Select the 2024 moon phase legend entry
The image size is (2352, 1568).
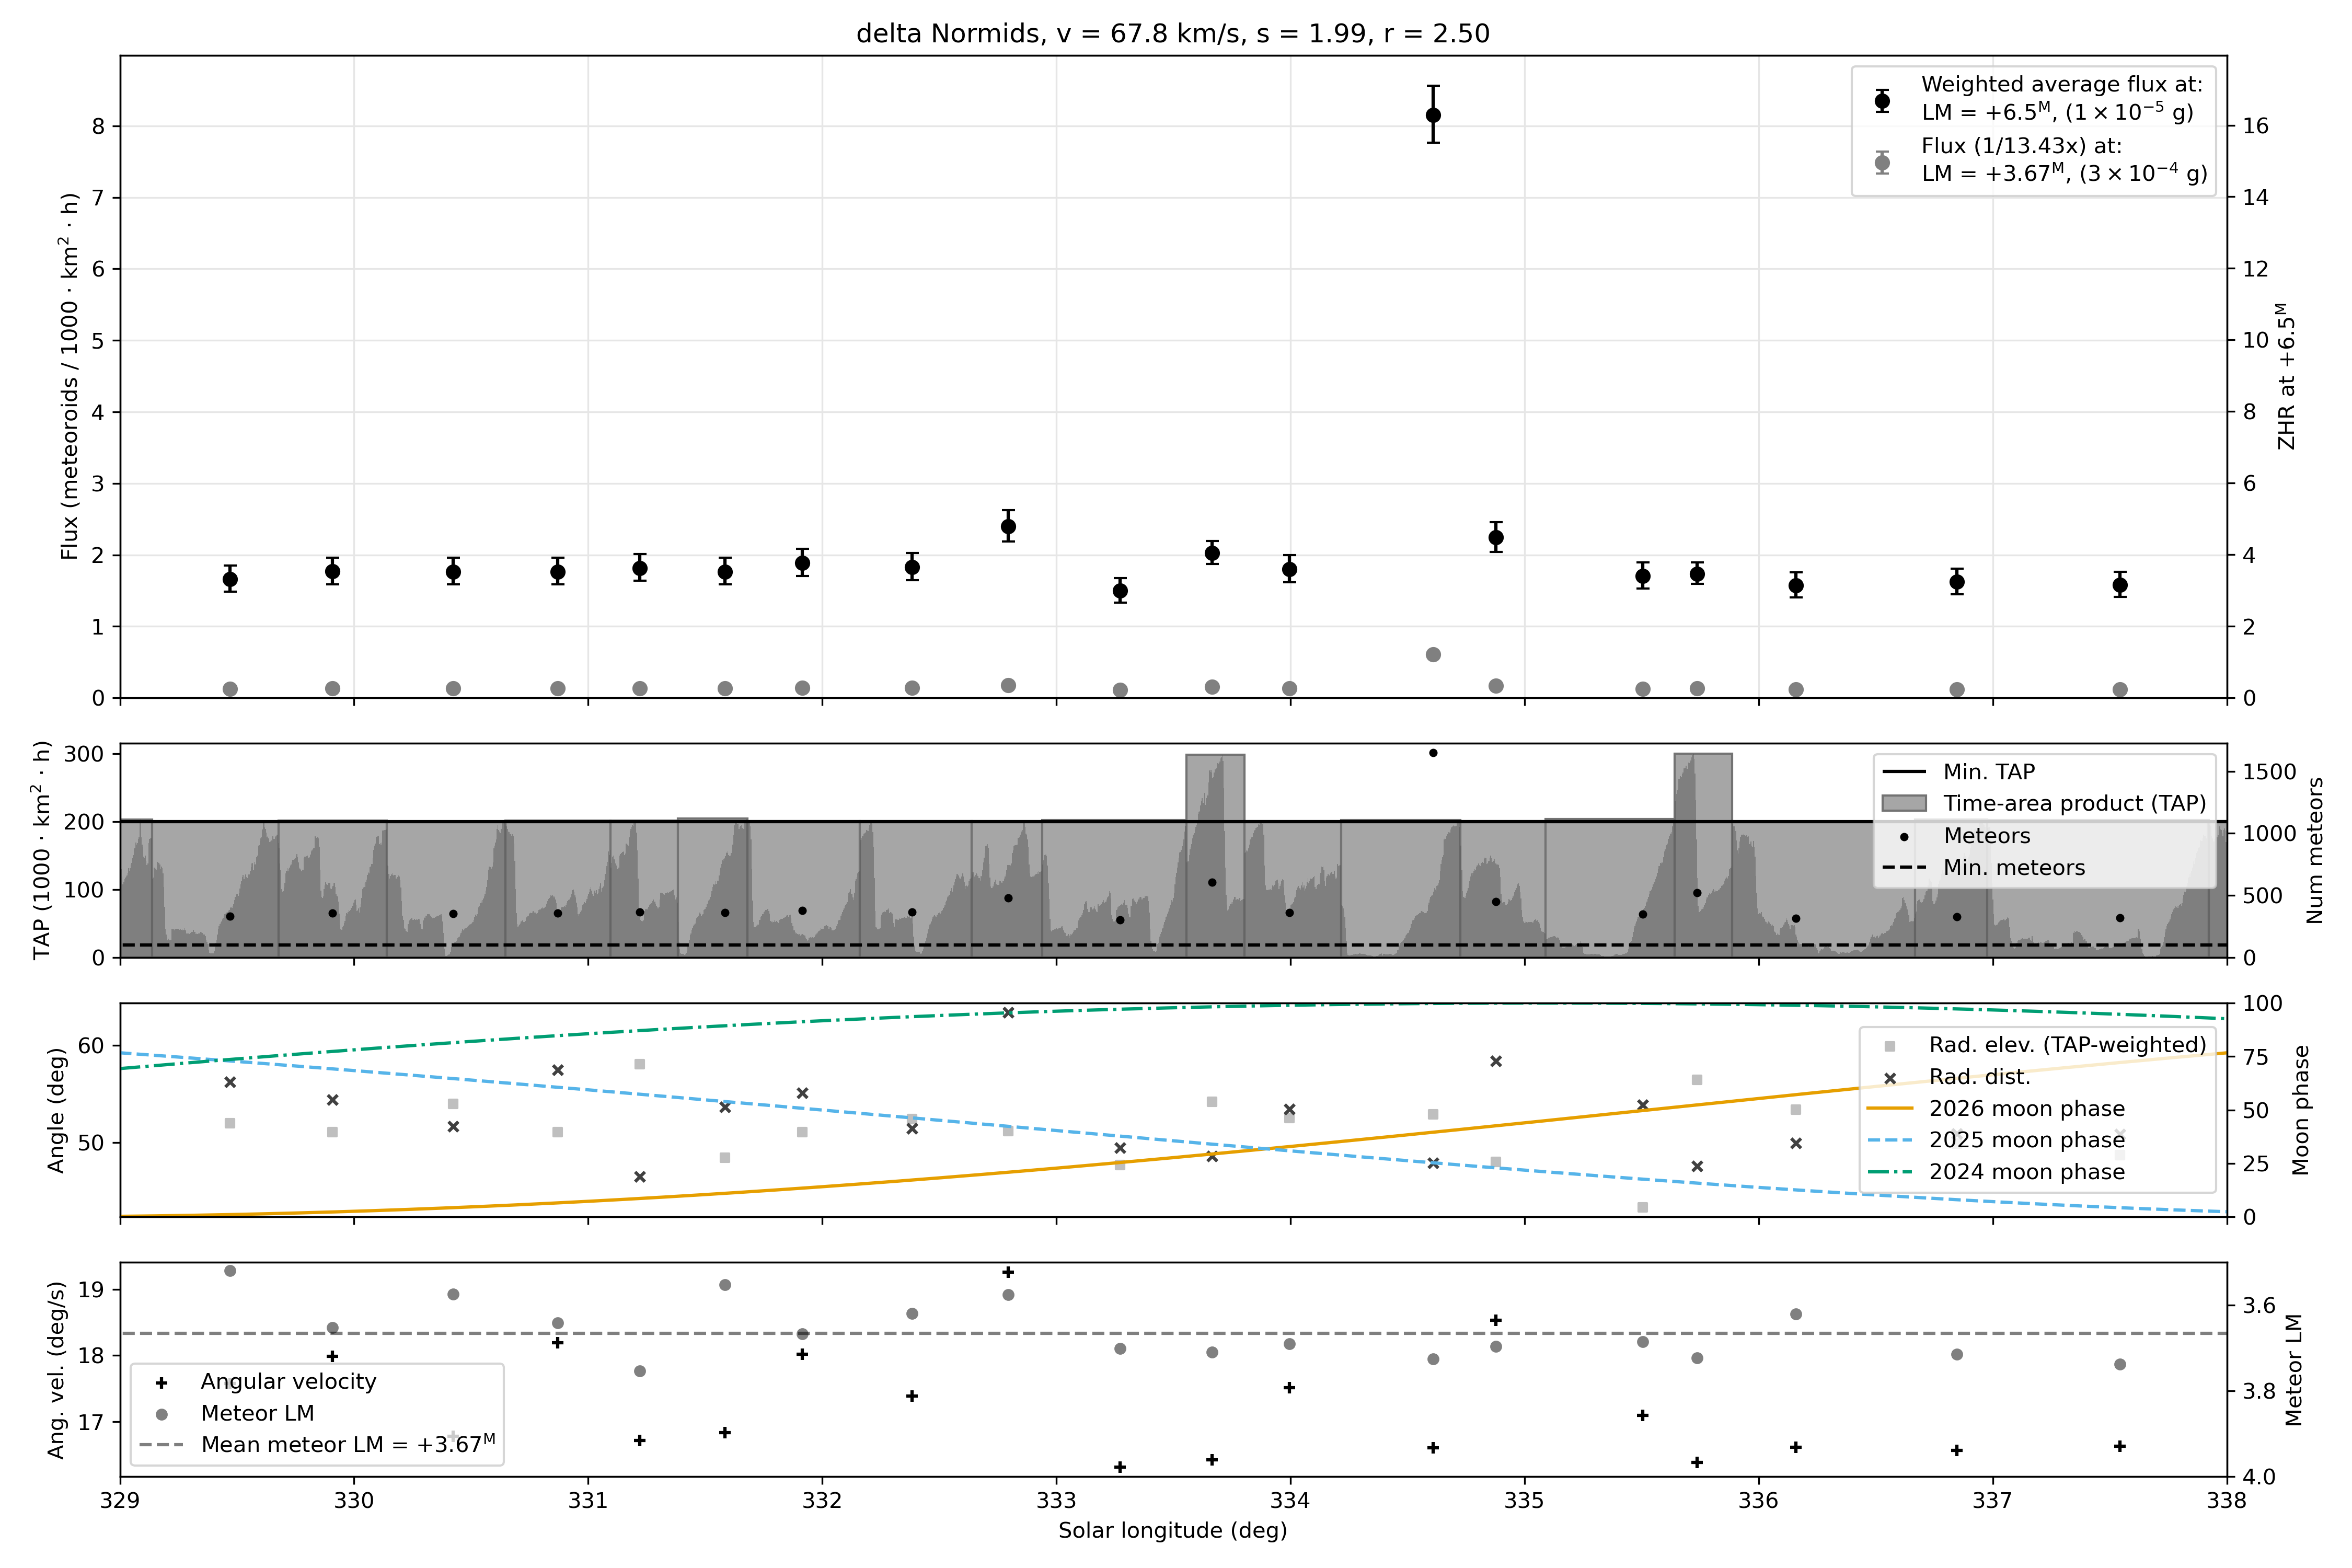click(2026, 1172)
